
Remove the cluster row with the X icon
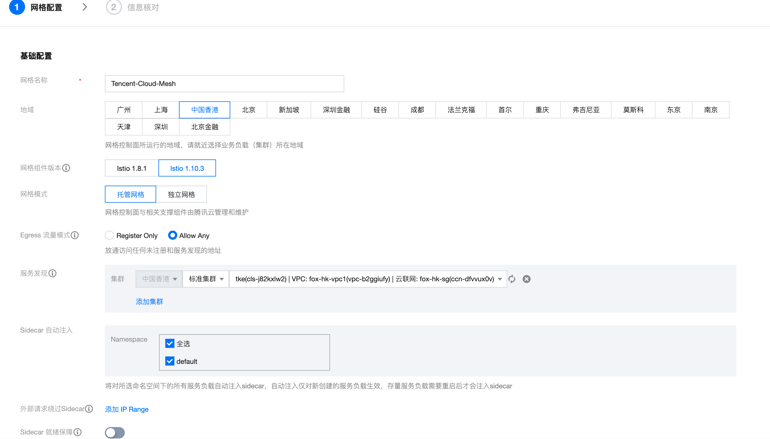[x=527, y=279]
